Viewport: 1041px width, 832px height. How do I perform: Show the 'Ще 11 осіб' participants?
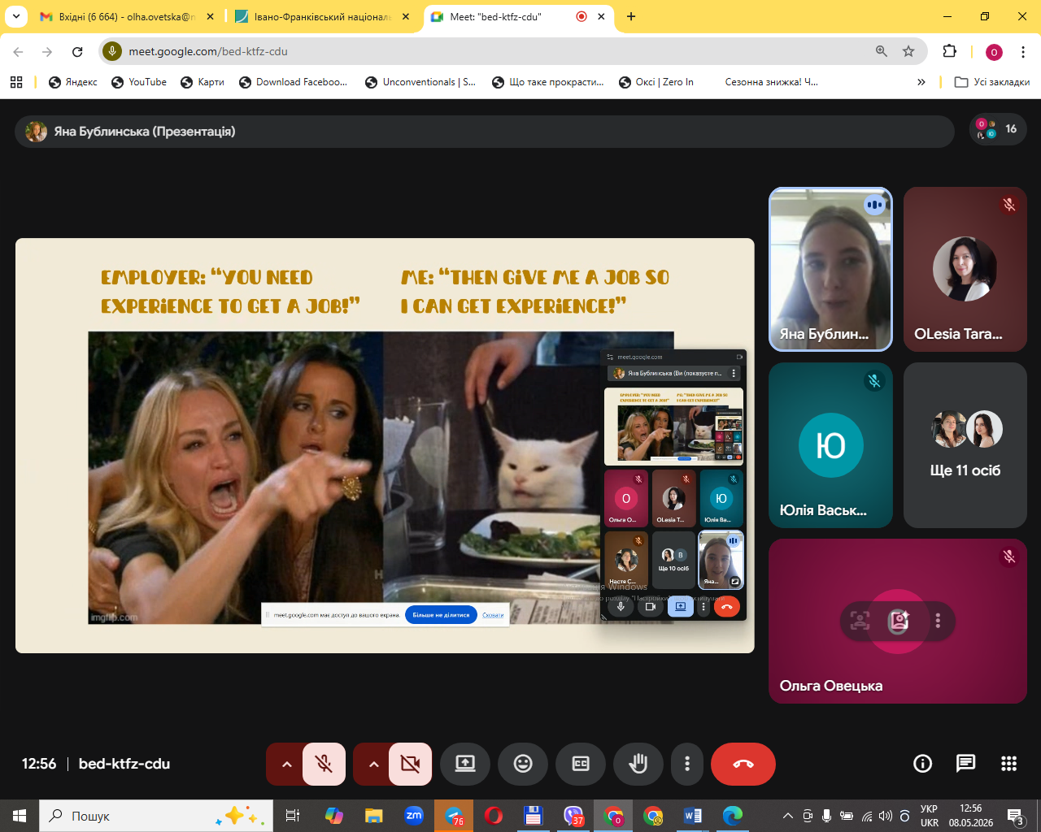pyautogui.click(x=965, y=445)
